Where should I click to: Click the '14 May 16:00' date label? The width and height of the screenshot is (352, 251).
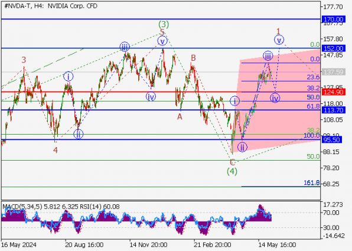[x=277, y=245]
